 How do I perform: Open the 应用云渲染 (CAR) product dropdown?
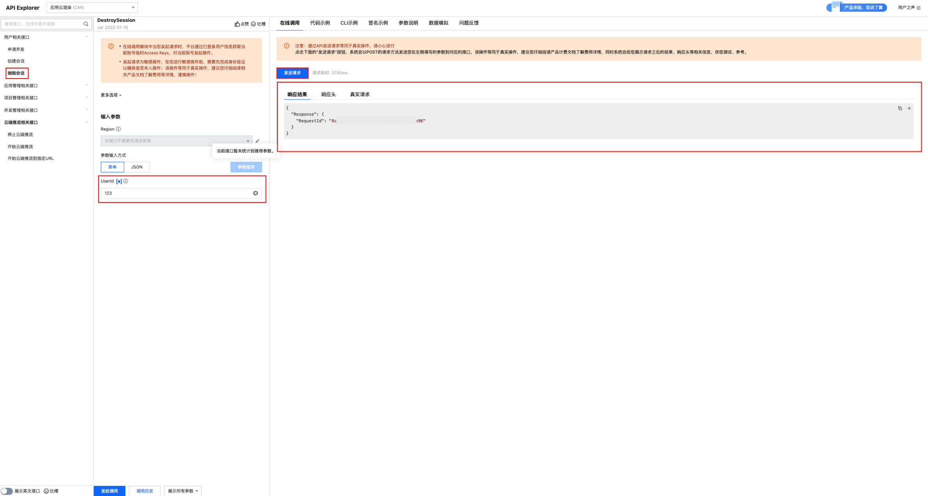(92, 7)
